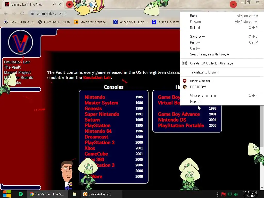Open the Manual Project sidebar link
Screen dimensions: 264x198
coord(17,72)
